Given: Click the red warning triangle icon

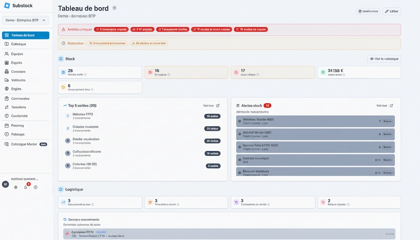Looking at the screenshot, I should pos(63,29).
